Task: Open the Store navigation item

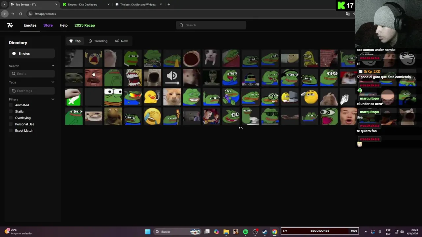Action: coord(48,25)
